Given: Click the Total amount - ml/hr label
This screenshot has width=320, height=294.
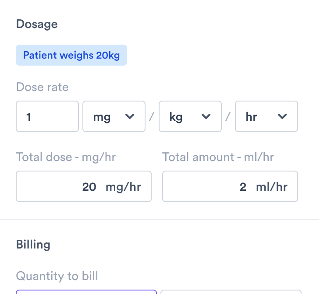Looking at the screenshot, I should (x=218, y=157).
